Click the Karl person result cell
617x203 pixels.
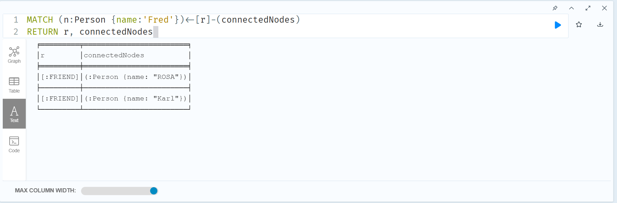point(136,99)
